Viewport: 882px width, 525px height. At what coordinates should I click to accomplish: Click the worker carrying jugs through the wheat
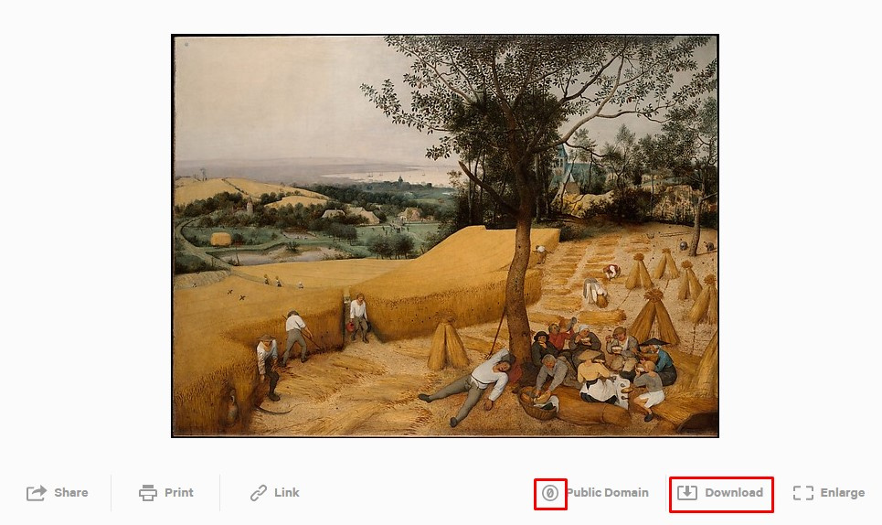(358, 318)
